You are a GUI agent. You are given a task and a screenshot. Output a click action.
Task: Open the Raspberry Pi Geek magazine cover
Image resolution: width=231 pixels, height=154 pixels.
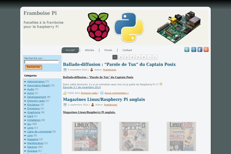point(134,136)
